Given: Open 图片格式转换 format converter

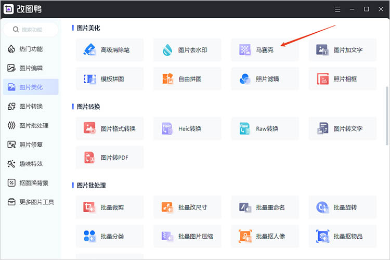Looking at the screenshot, I should tap(110, 128).
